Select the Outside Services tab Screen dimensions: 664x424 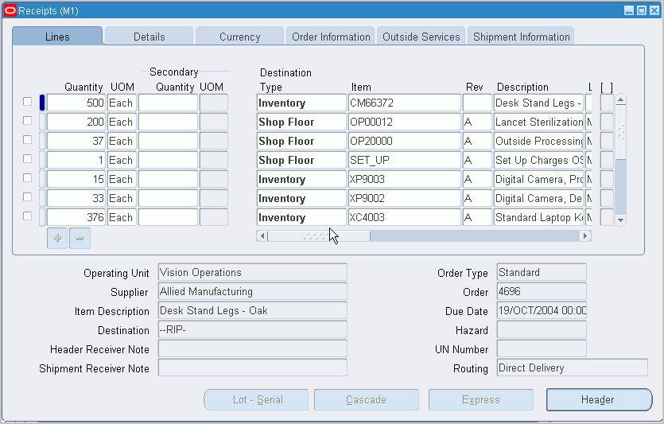421,37
